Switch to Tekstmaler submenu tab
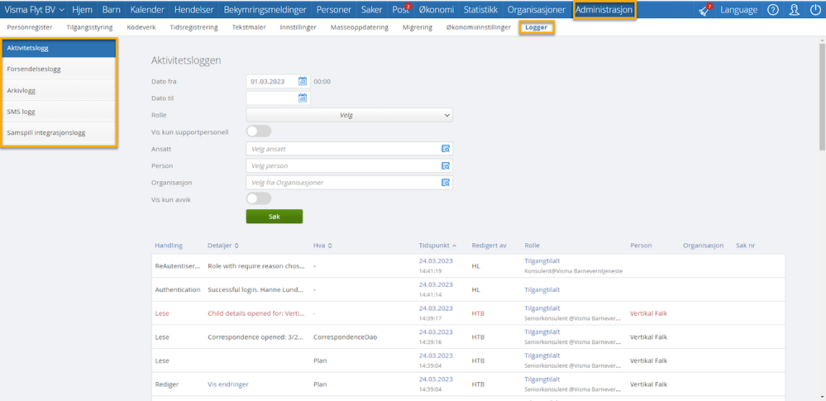Image resolution: width=826 pixels, height=401 pixels. coord(249,27)
